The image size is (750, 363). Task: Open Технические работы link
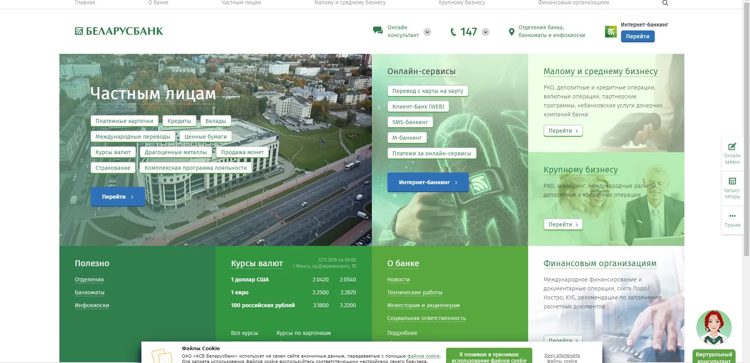[415, 292]
